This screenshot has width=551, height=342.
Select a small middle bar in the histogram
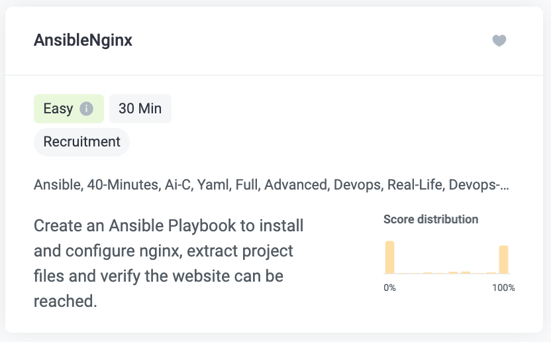[x=453, y=272]
